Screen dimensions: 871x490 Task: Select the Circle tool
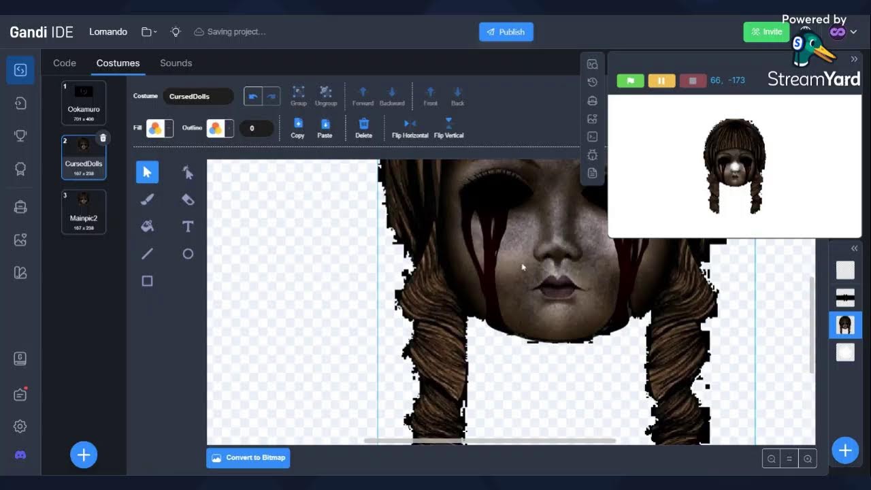pyautogui.click(x=188, y=254)
